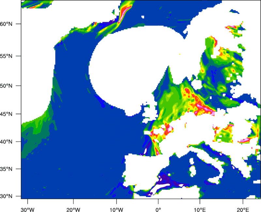Click the 0° longitude label
Image resolution: width=261 pixels, height=212 pixels.
pyautogui.click(x=158, y=210)
